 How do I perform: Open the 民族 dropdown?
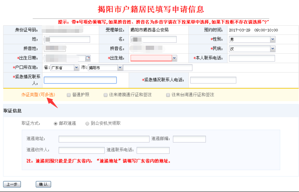[x=273, y=49]
